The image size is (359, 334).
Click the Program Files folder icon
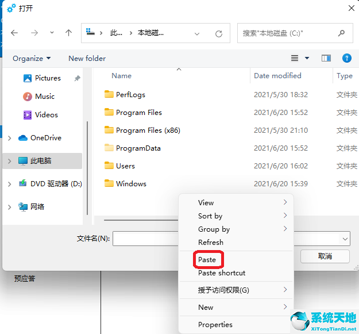pyautogui.click(x=109, y=112)
